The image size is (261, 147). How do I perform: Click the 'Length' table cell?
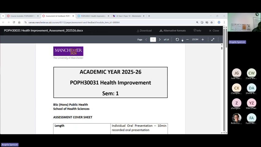82,129
